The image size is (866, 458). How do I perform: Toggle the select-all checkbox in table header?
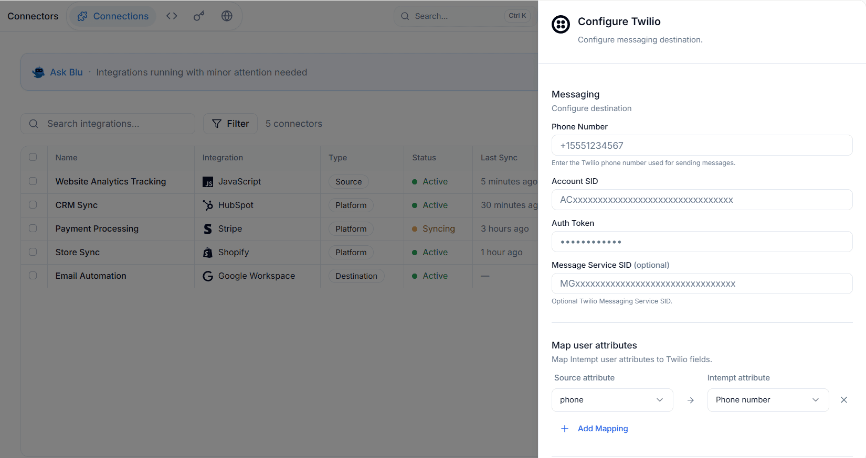33,157
